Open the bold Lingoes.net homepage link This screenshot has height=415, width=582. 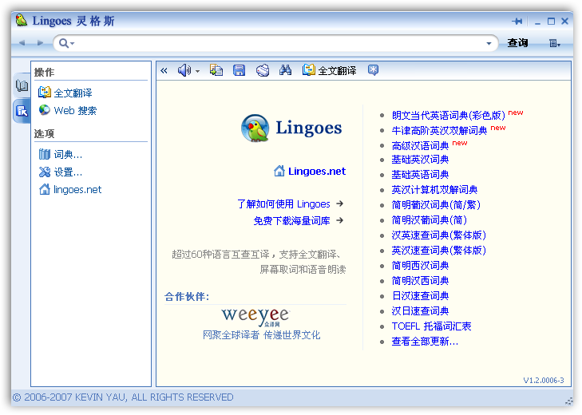coord(317,171)
